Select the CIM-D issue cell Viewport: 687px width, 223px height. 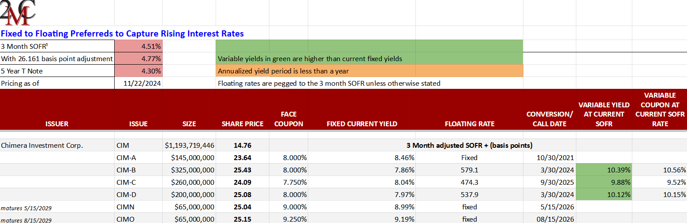point(138,194)
